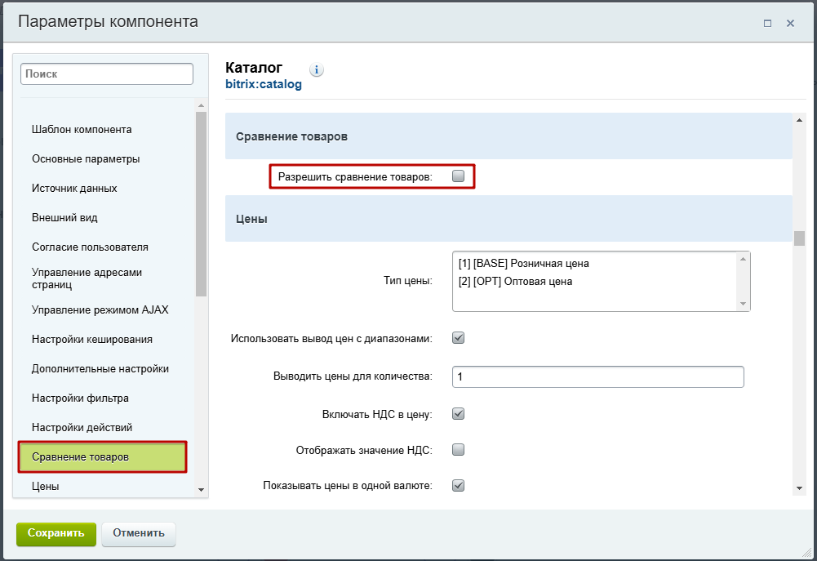Click parameters pane scroll-up arrow
817x561 pixels.
click(x=799, y=120)
